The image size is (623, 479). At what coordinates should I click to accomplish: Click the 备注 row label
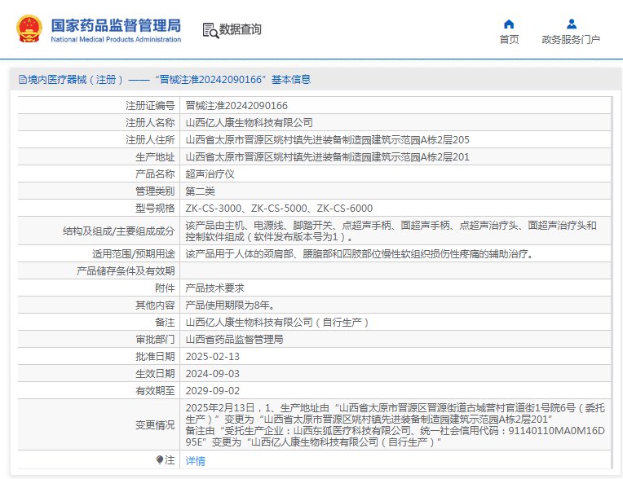point(165,322)
